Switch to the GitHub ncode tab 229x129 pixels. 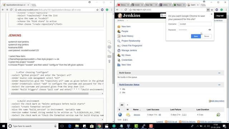(x=137, y=5)
